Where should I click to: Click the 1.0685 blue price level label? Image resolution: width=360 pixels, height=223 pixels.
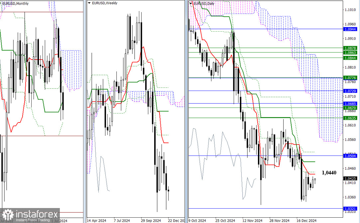(350, 104)
